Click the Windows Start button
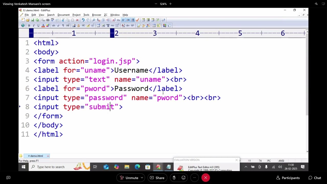 (24, 167)
